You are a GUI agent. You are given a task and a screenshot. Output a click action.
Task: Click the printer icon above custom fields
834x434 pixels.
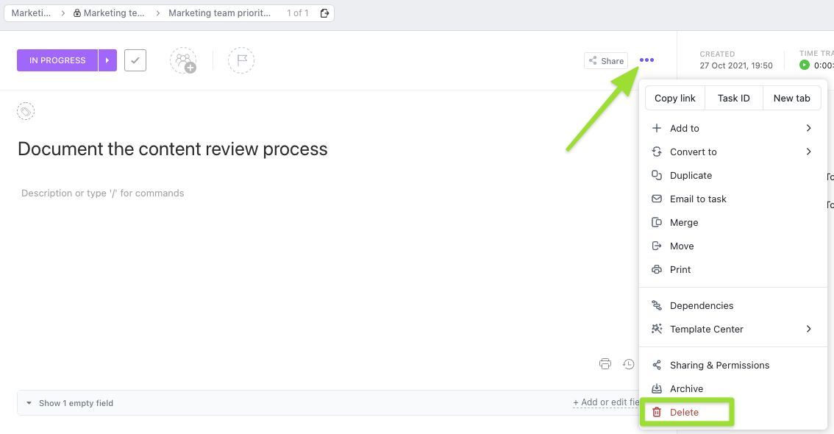pos(605,364)
